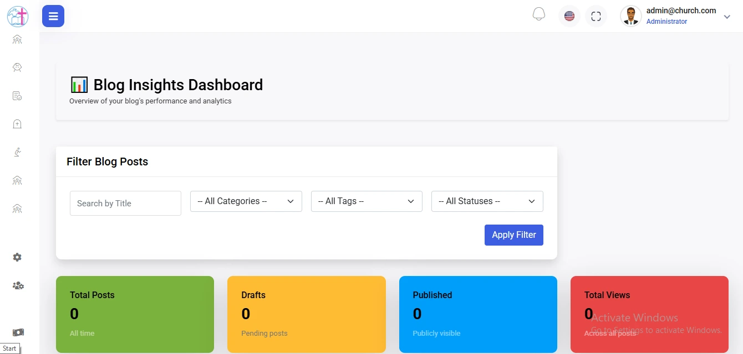Expand the admin@church.com account chevron
The width and height of the screenshot is (743, 354).
pos(727,17)
